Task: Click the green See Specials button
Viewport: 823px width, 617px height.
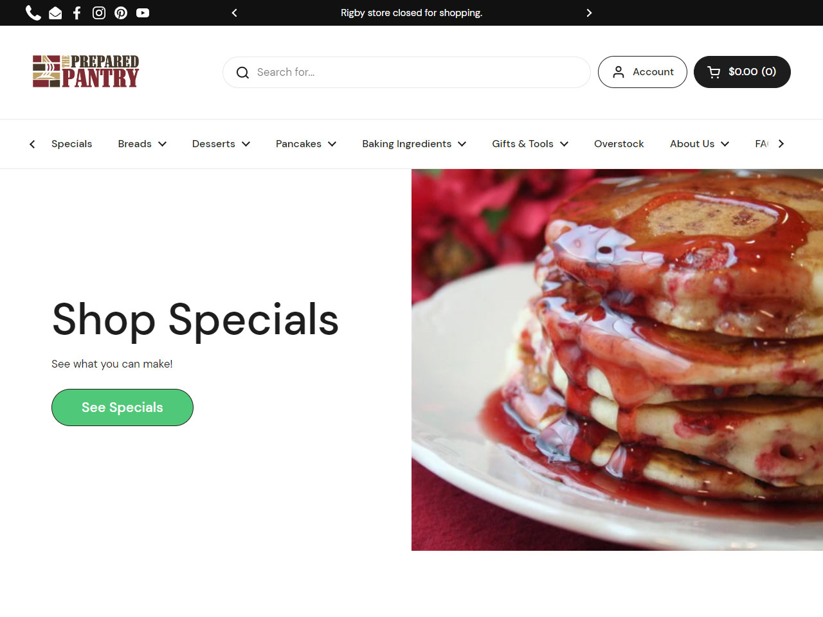Action: [122, 407]
